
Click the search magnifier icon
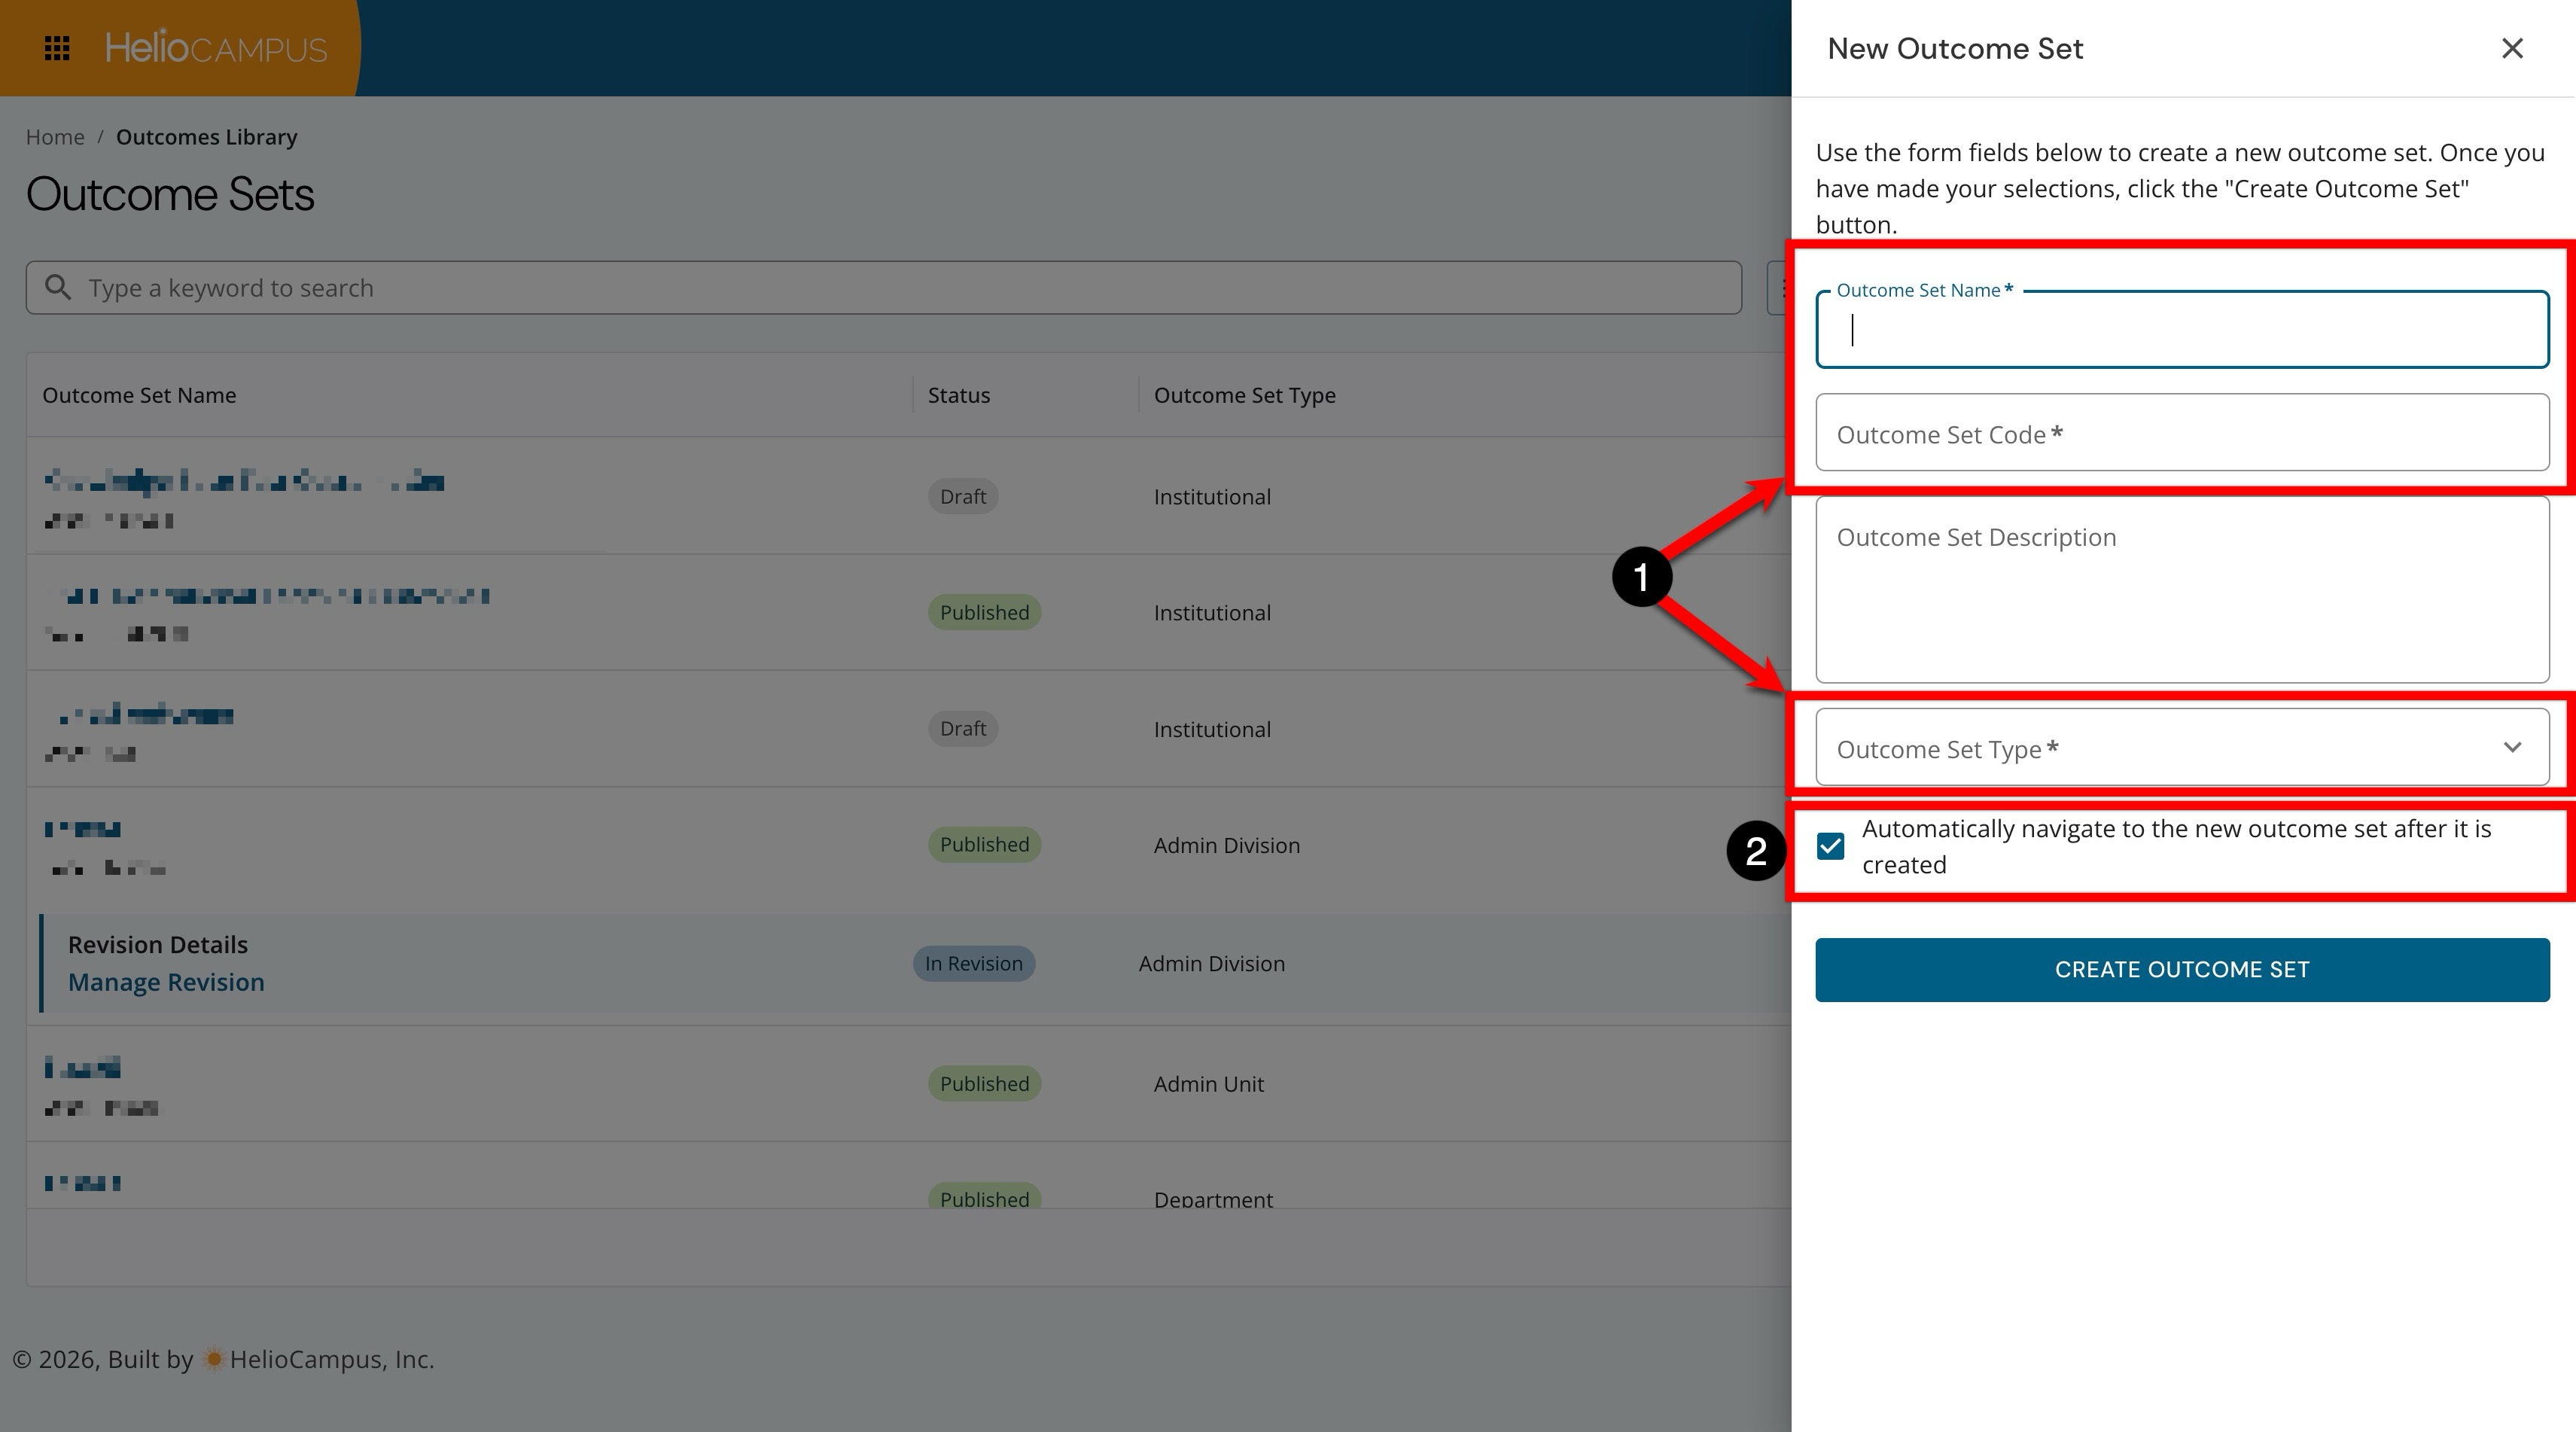pyautogui.click(x=58, y=288)
